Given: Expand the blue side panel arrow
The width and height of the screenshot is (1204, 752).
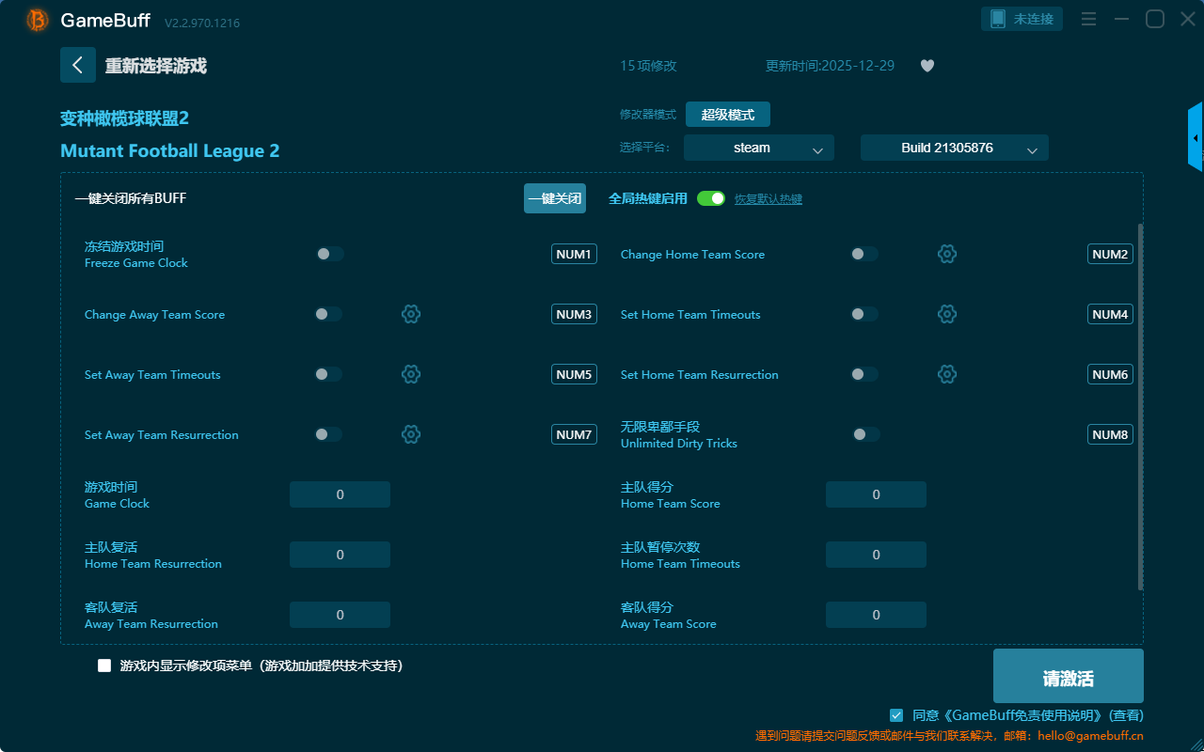Looking at the screenshot, I should pos(1196,138).
